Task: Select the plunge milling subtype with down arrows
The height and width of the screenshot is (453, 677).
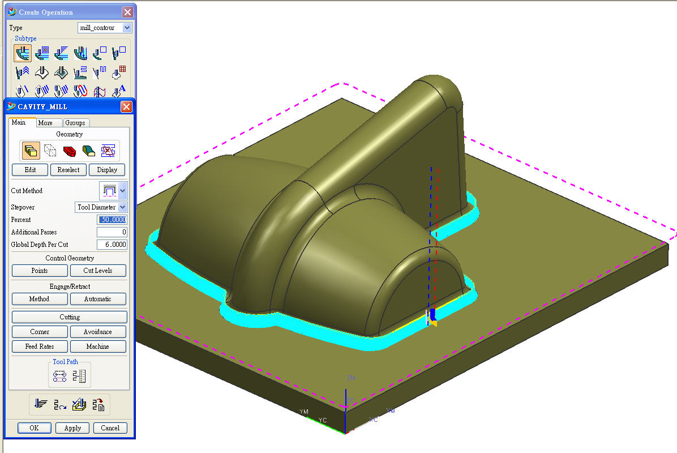Action: 80,53
